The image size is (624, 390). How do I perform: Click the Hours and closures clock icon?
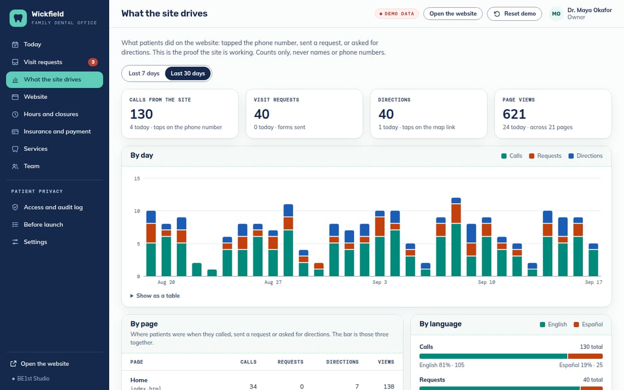pyautogui.click(x=15, y=114)
